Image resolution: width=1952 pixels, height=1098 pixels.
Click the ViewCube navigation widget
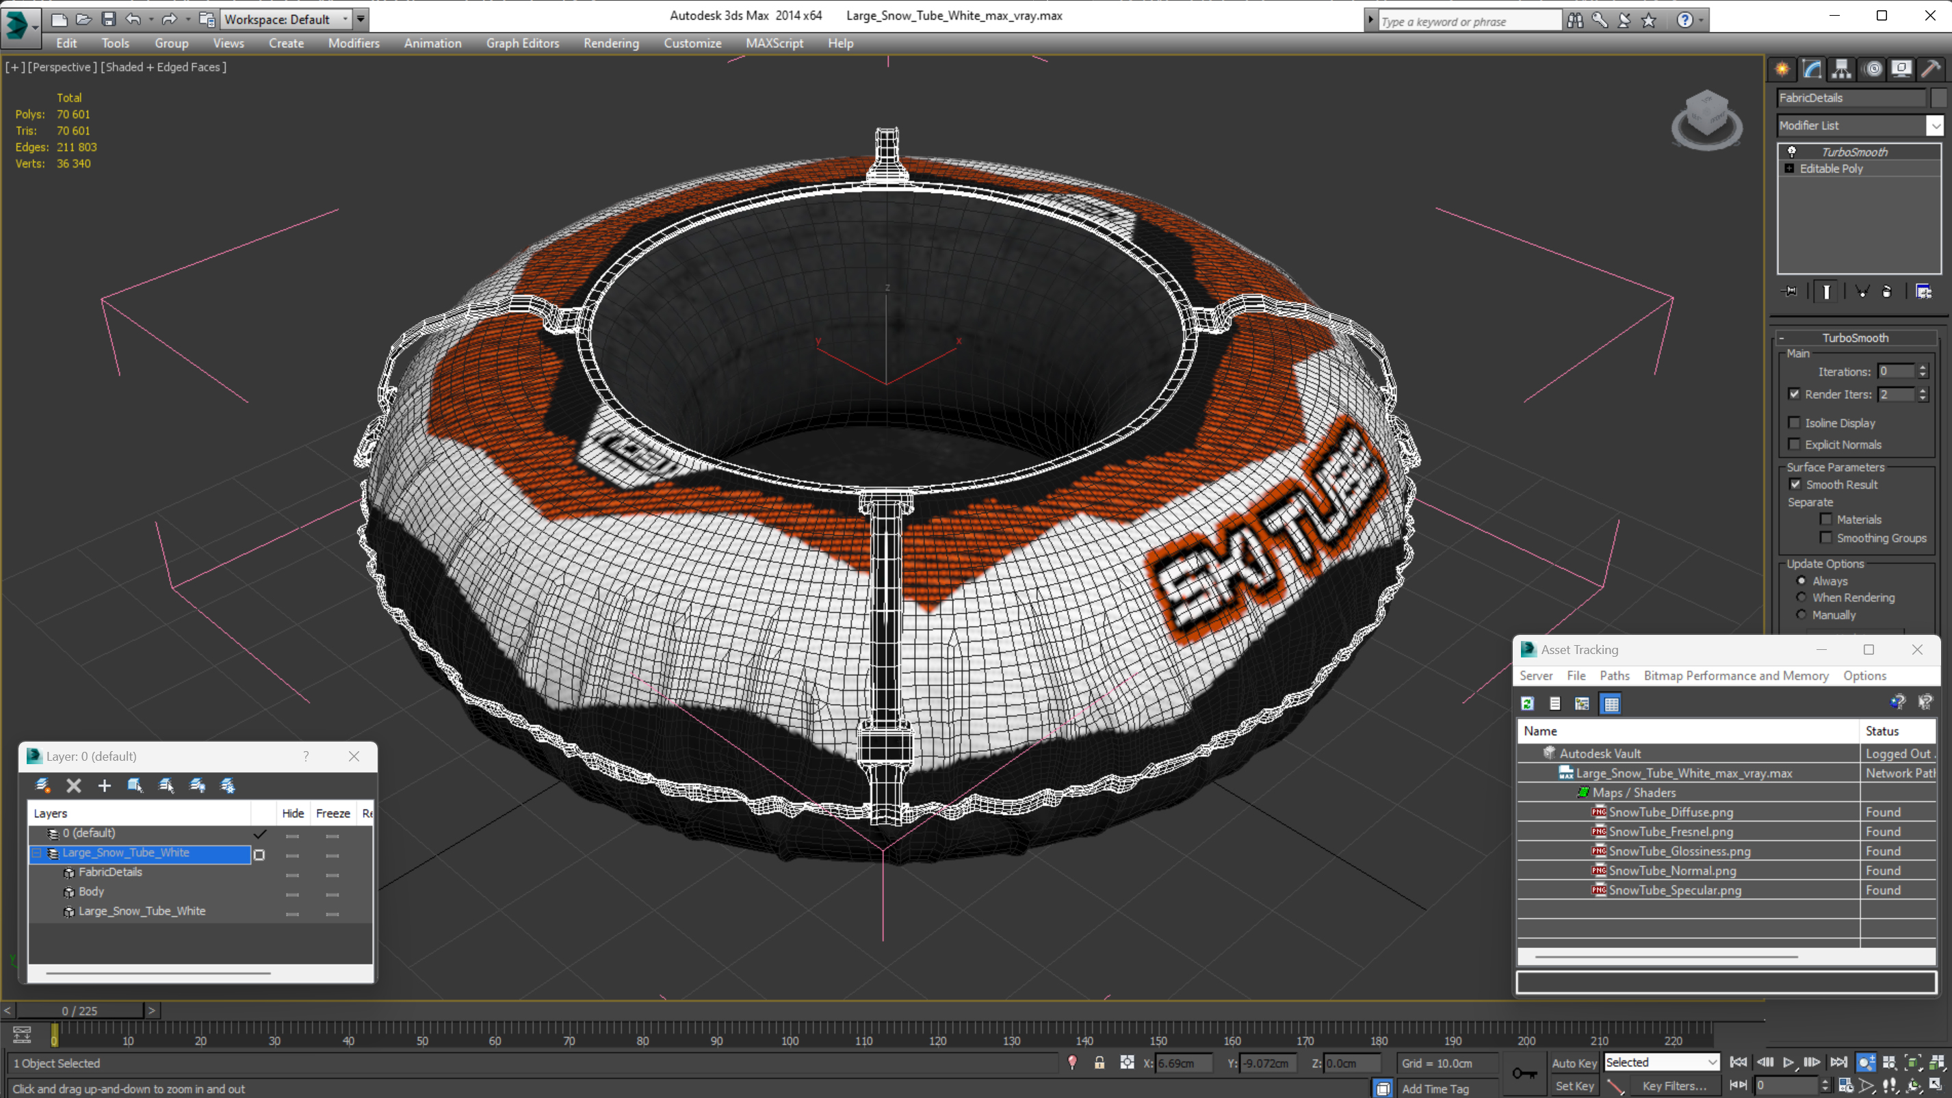(x=1706, y=119)
